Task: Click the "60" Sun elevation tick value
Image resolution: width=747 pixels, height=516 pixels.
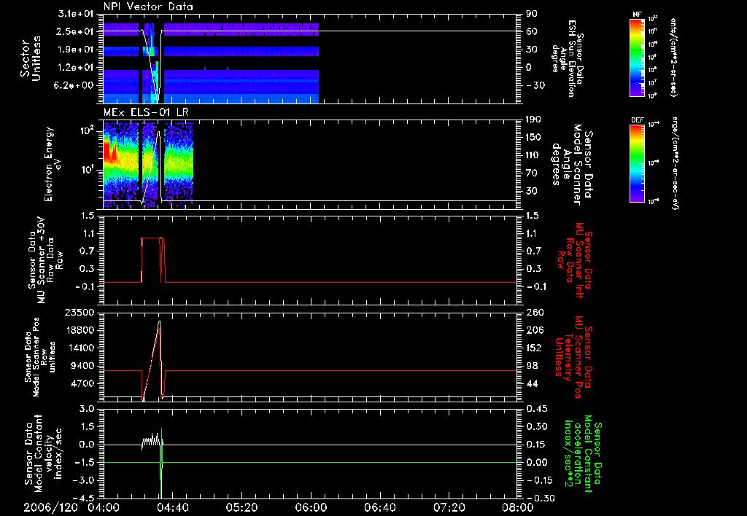Action: (x=532, y=31)
